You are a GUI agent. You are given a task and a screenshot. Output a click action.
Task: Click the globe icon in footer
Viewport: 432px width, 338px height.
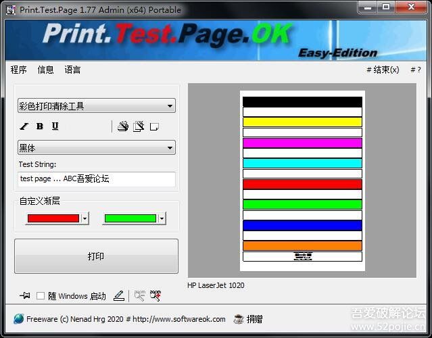point(19,318)
